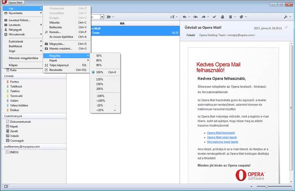Select 150% zoom level
Screen dimensions: 295x191
pos(99,84)
